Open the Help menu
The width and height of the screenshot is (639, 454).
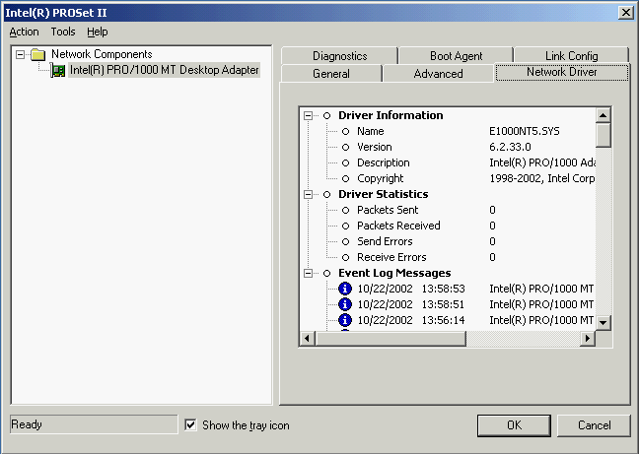(98, 32)
